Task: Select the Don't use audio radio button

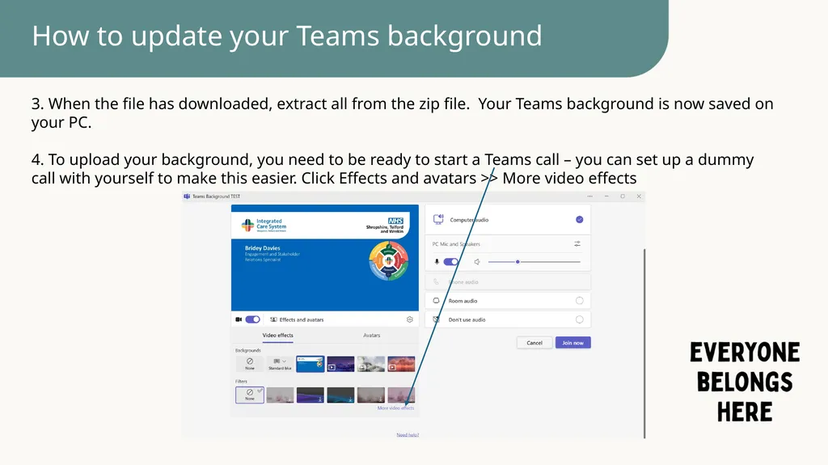Action: pos(579,319)
